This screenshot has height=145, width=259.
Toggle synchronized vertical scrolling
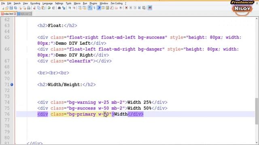(80, 8)
